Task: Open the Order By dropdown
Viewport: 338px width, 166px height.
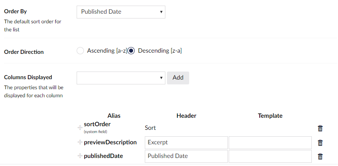Action: pyautogui.click(x=121, y=12)
